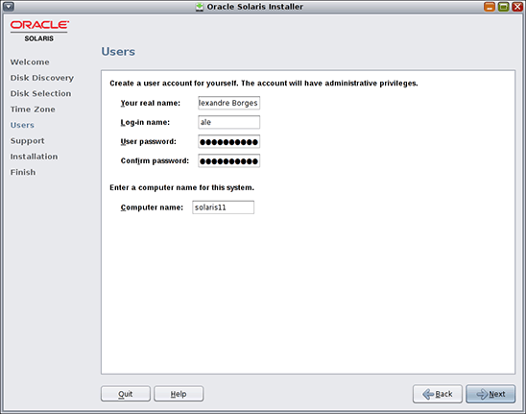This screenshot has height=414, width=526.
Task: Click the Your real name field
Action: [x=228, y=103]
